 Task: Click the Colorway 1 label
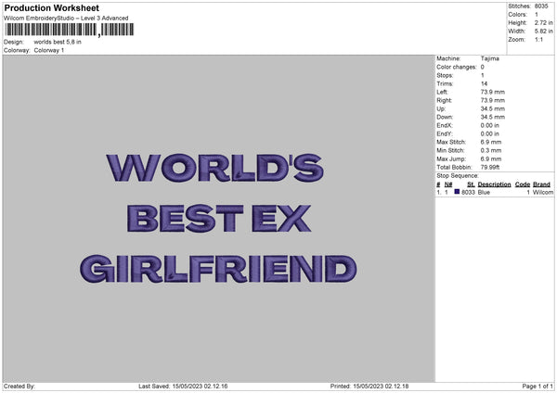tap(49, 50)
